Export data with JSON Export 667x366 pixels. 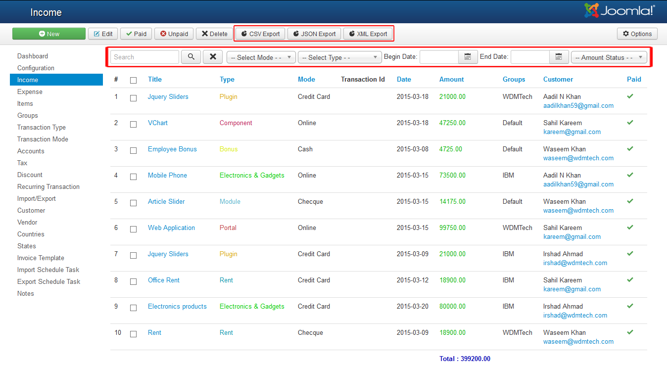click(x=314, y=34)
